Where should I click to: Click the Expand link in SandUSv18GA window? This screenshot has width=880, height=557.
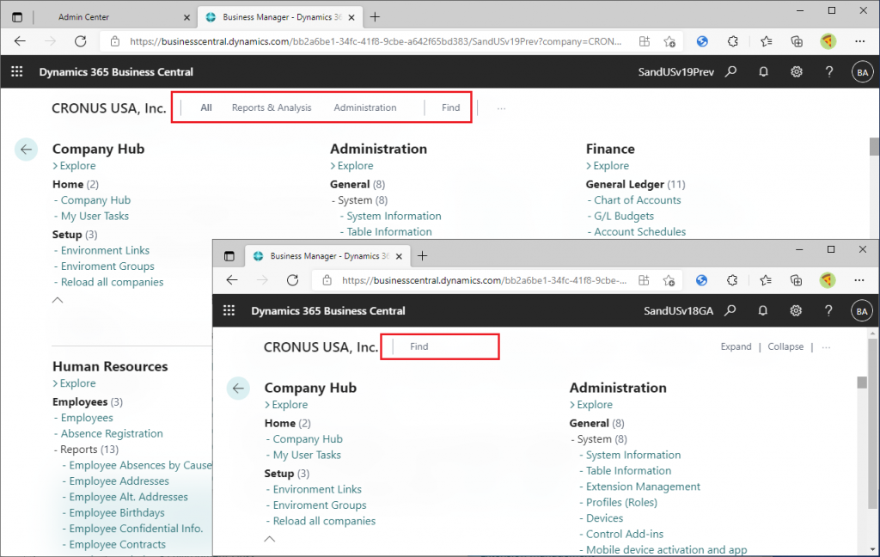736,346
